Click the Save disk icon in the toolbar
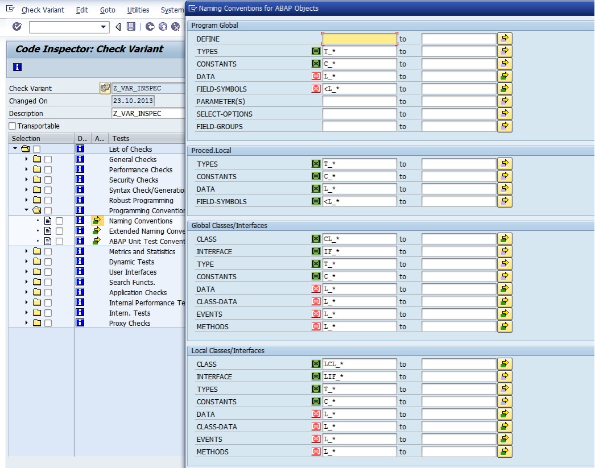595x468 pixels. pyautogui.click(x=131, y=27)
